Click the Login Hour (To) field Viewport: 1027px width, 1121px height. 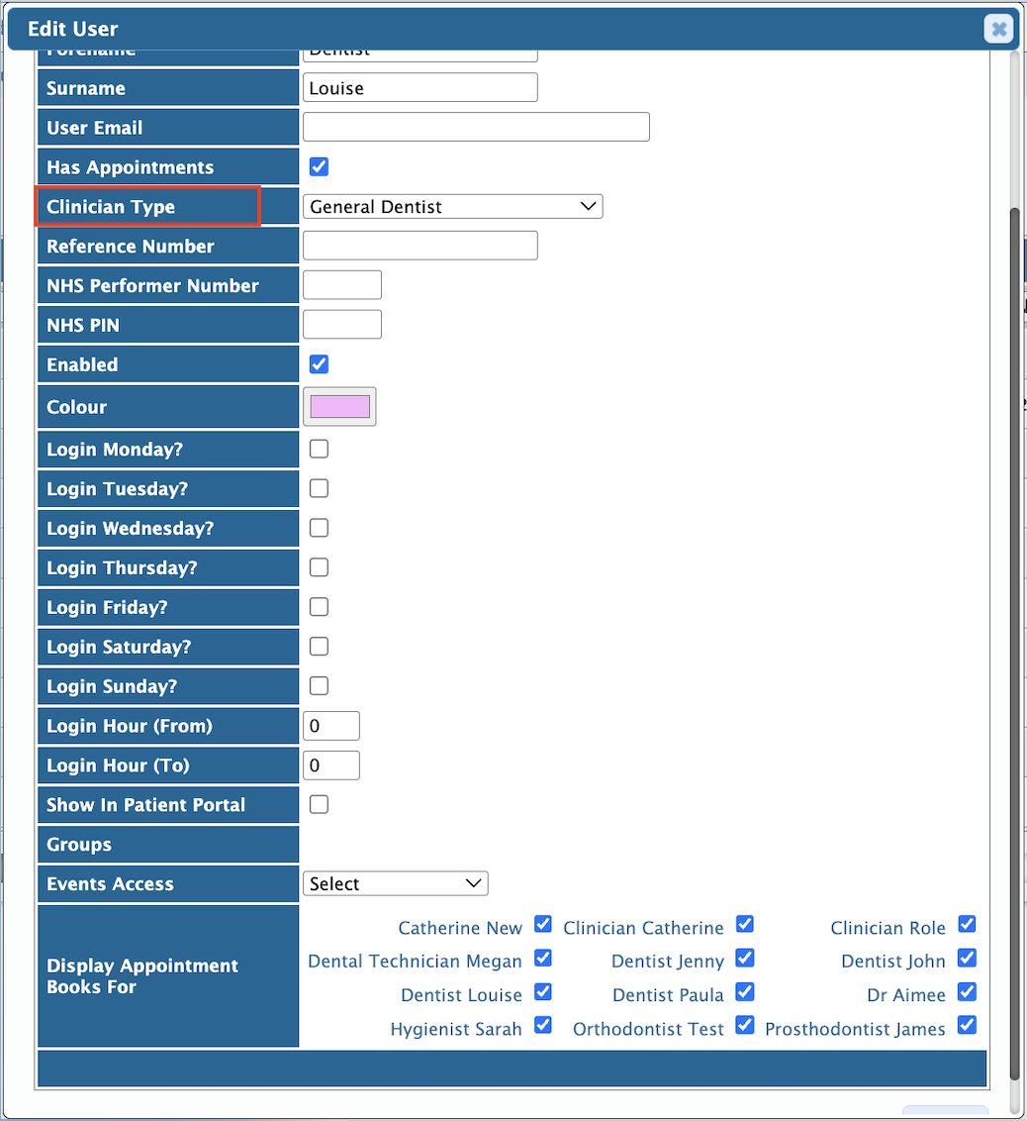[x=331, y=764]
